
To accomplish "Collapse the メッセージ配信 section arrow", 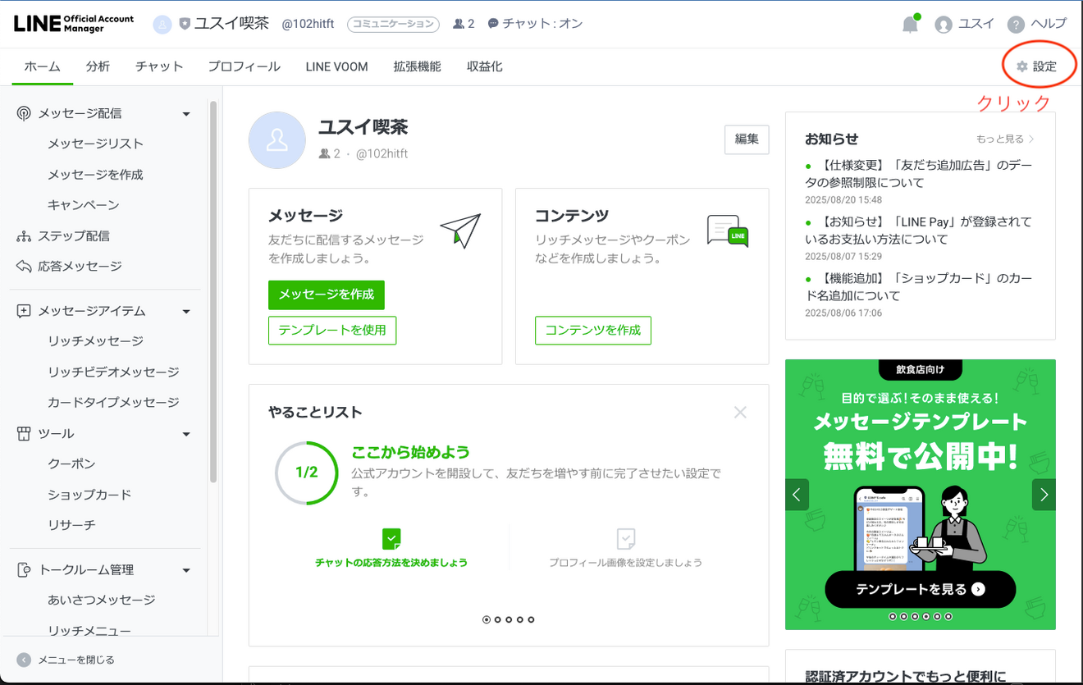I will point(186,114).
